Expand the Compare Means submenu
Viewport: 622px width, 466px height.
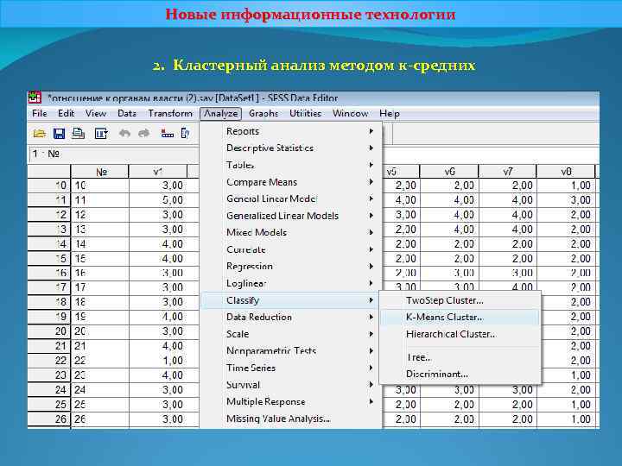291,182
